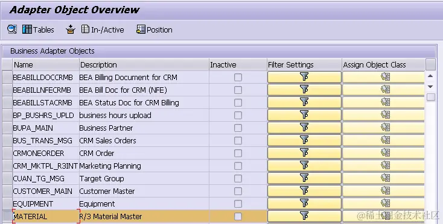Select row selector for BUPA_MAIN
The width and height of the screenshot is (443, 224).
click(7, 128)
